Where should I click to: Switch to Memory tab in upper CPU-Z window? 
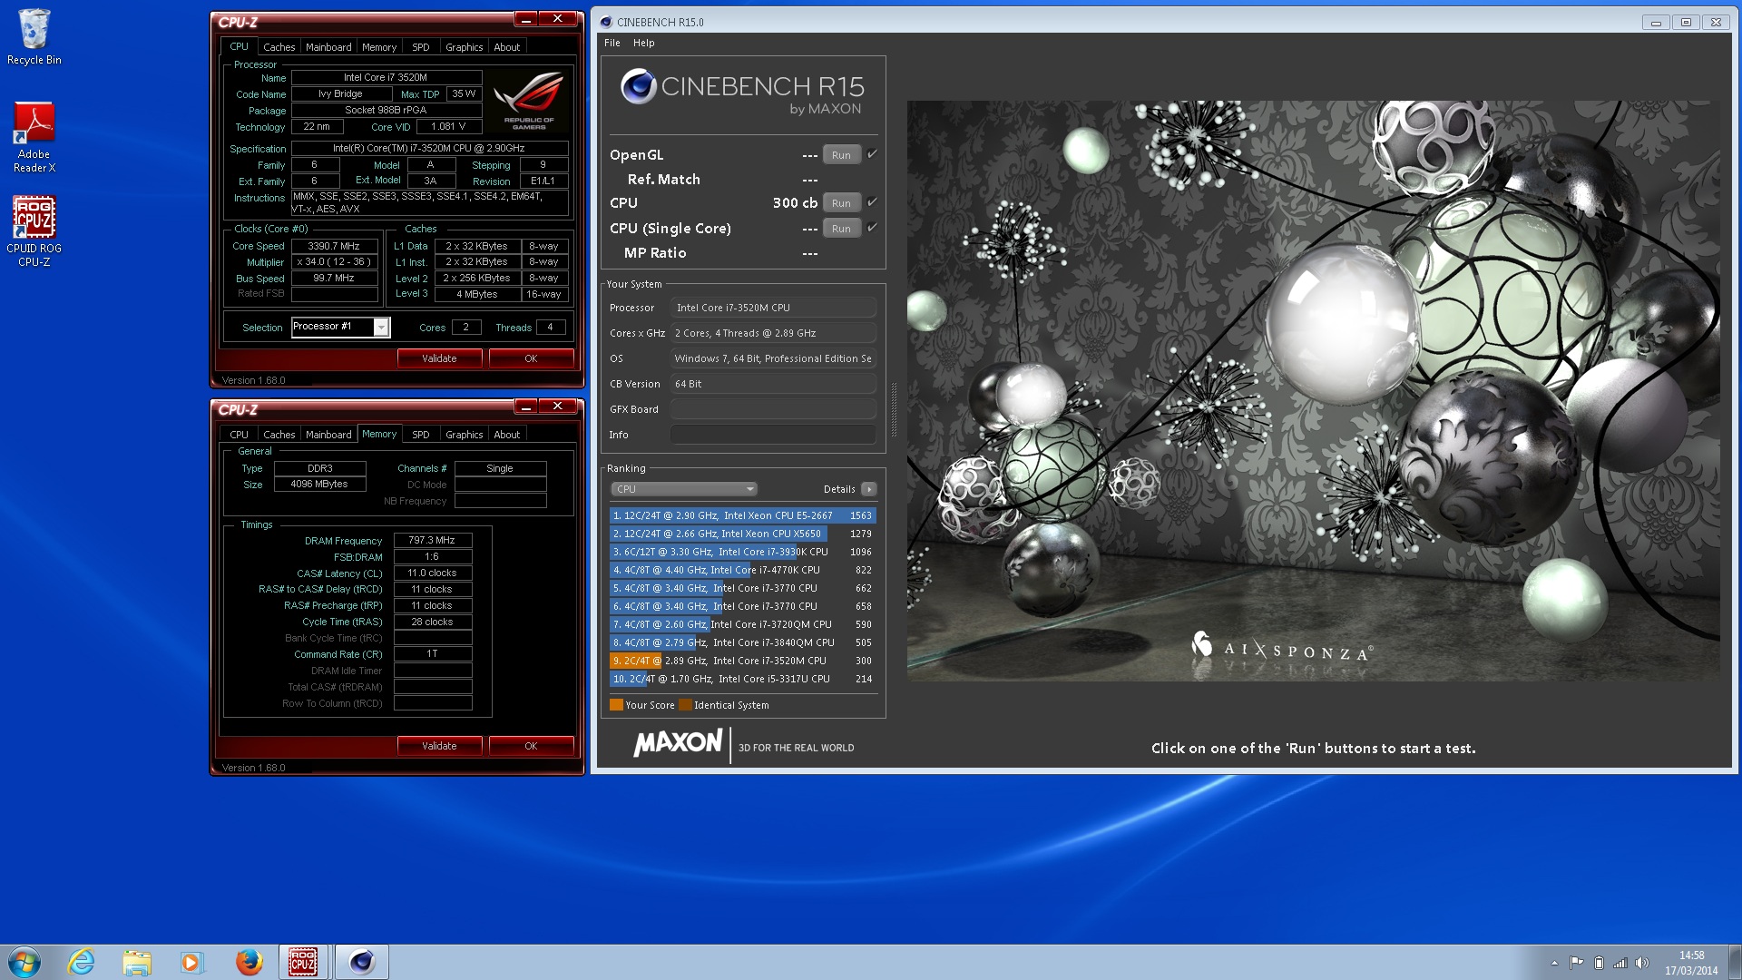[379, 47]
